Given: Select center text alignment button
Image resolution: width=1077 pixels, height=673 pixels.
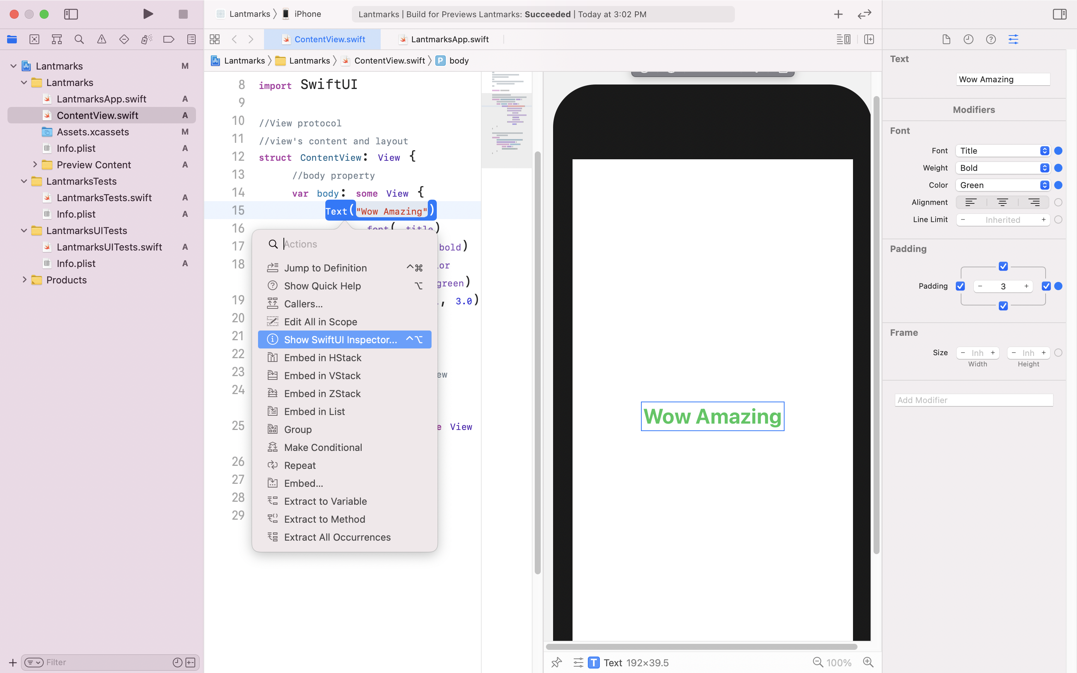Looking at the screenshot, I should coord(1002,203).
